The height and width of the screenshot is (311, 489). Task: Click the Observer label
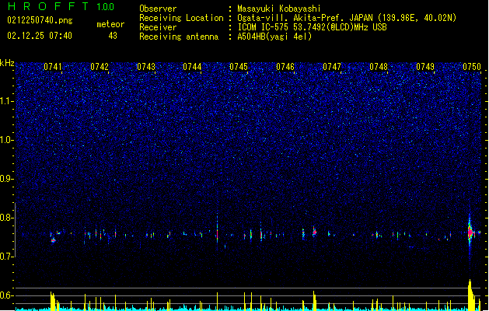point(158,9)
